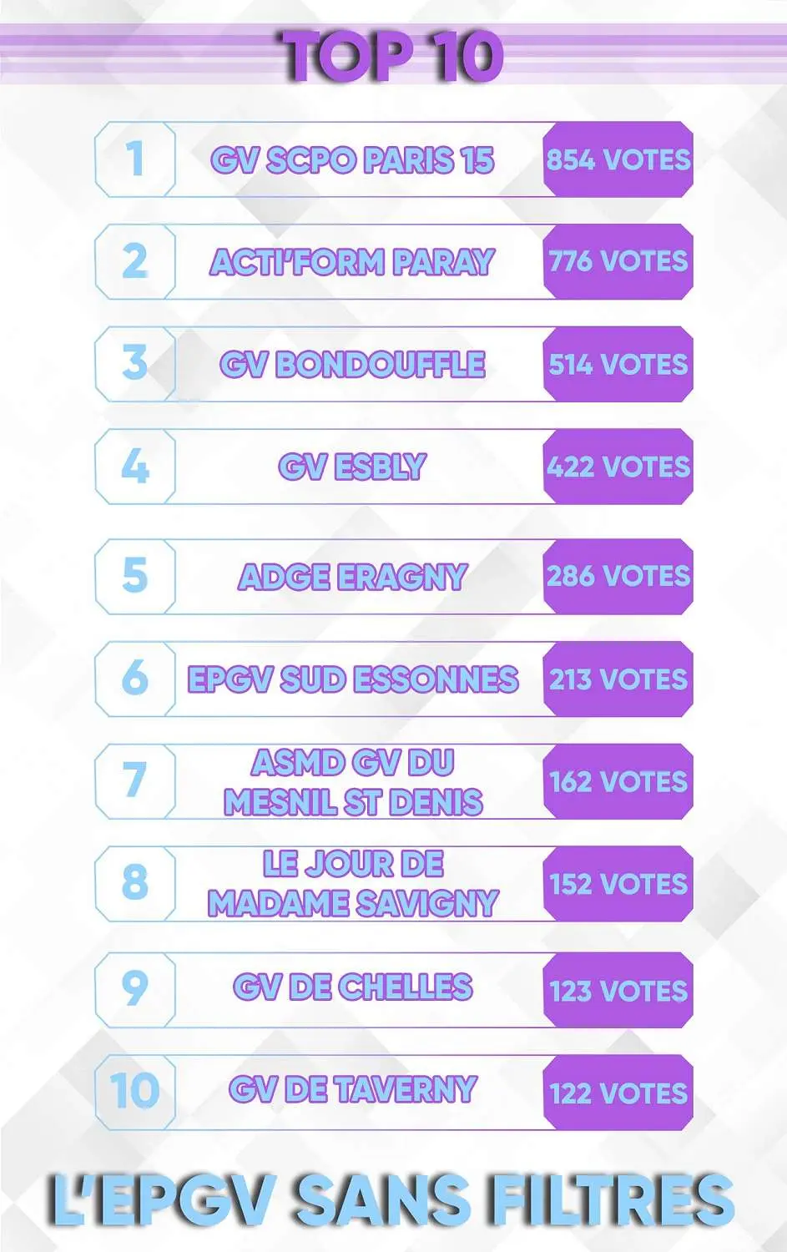Screen dimensions: 787x1252
Task: Click the 854 VOTES badge
Action: [618, 159]
